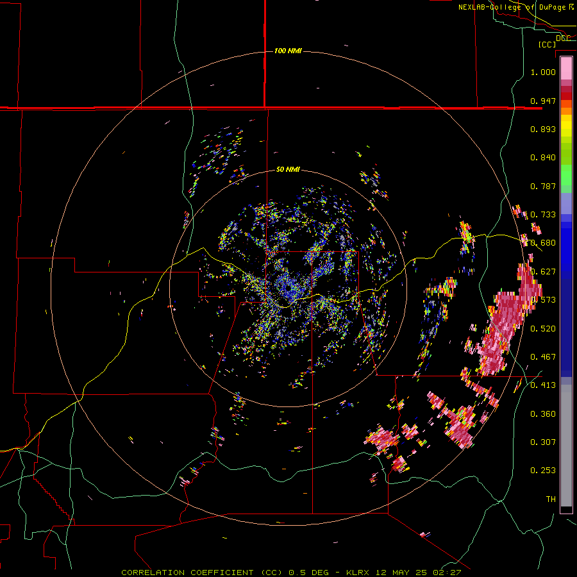The image size is (577, 577).
Task: Click the 02:27 timestamp in the caption
Action: 447,573
